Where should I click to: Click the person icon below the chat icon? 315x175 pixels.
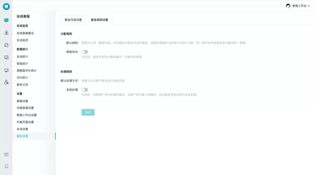[x=6, y=33]
